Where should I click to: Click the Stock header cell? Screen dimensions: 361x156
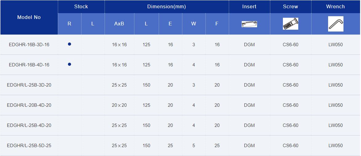pyautogui.click(x=81, y=7)
